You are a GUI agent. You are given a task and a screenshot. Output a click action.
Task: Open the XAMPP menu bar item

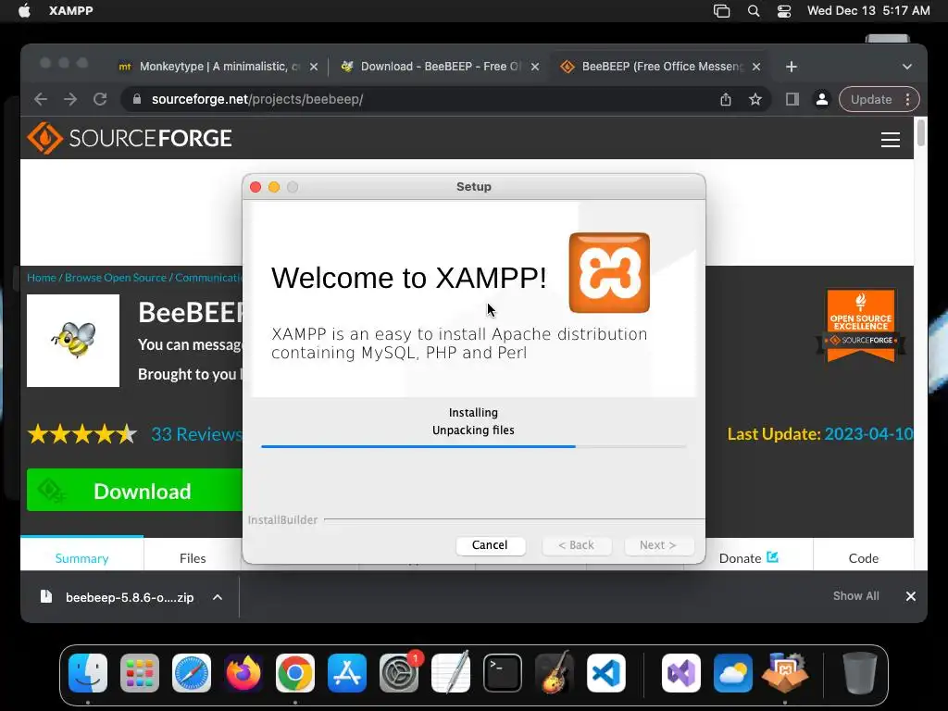point(70,11)
